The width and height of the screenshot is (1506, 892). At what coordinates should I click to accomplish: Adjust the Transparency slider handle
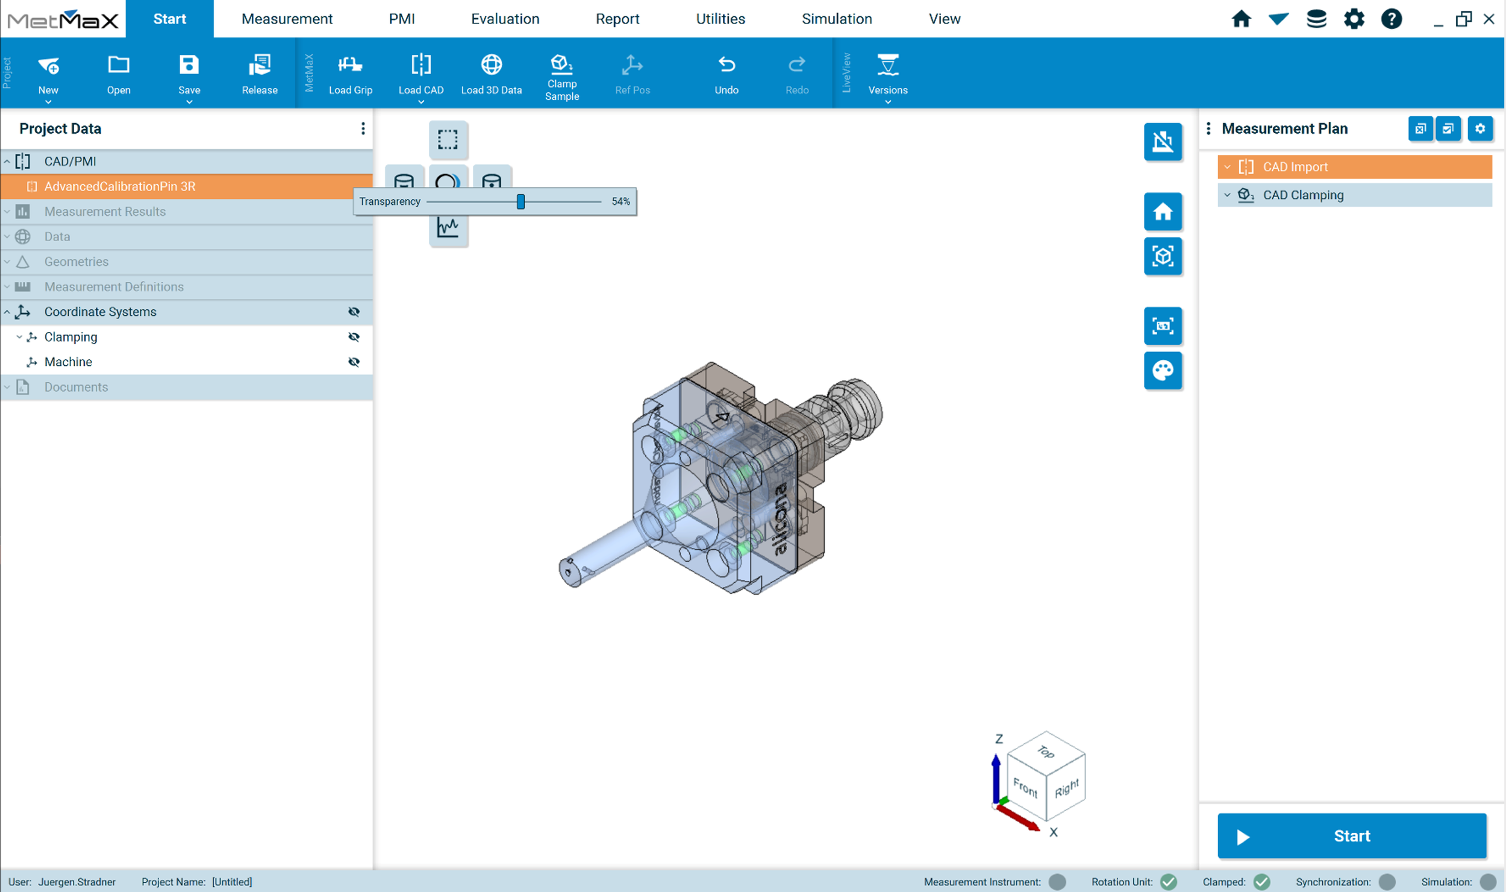[x=520, y=201]
